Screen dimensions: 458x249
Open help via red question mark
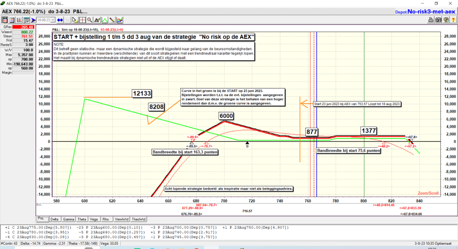tap(453, 20)
